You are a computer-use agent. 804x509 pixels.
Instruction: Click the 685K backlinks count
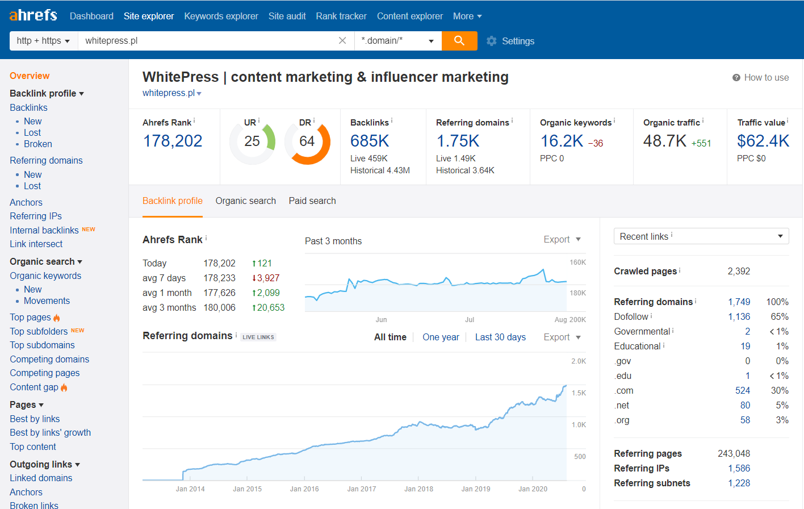click(x=370, y=141)
